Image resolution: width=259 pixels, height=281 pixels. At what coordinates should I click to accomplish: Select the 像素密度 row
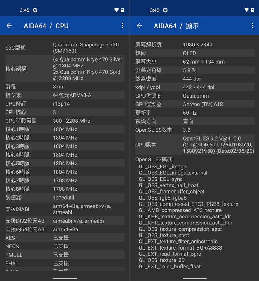click(195, 79)
